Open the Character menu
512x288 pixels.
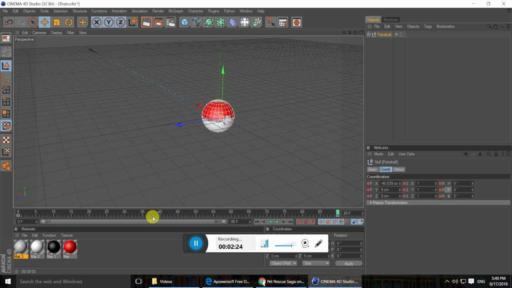[196, 11]
